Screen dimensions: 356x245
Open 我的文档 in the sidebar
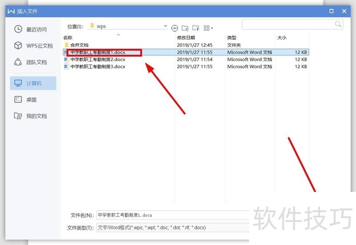(31, 116)
